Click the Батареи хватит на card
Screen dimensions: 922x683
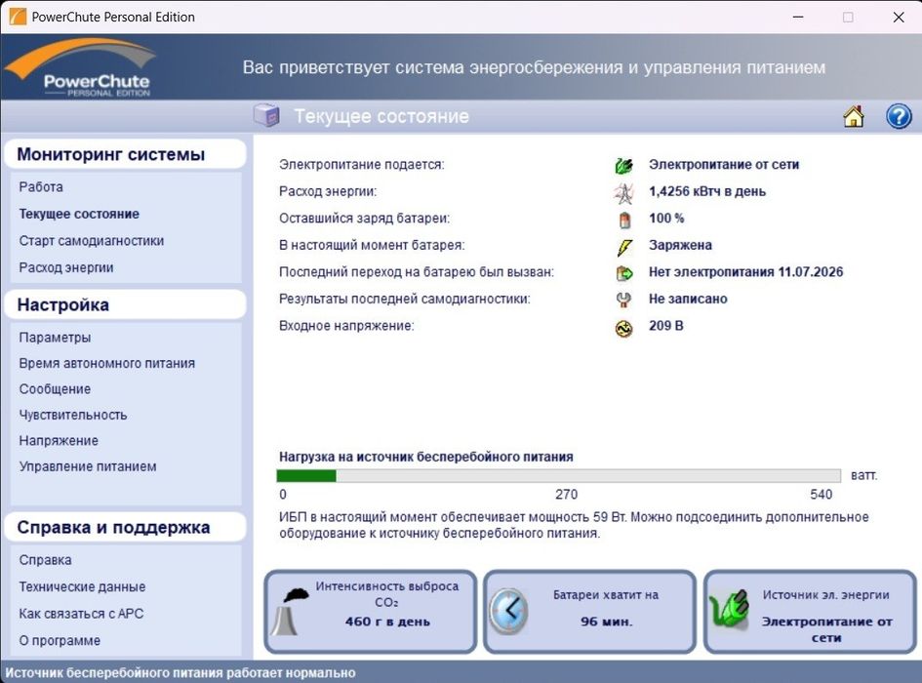click(x=589, y=611)
